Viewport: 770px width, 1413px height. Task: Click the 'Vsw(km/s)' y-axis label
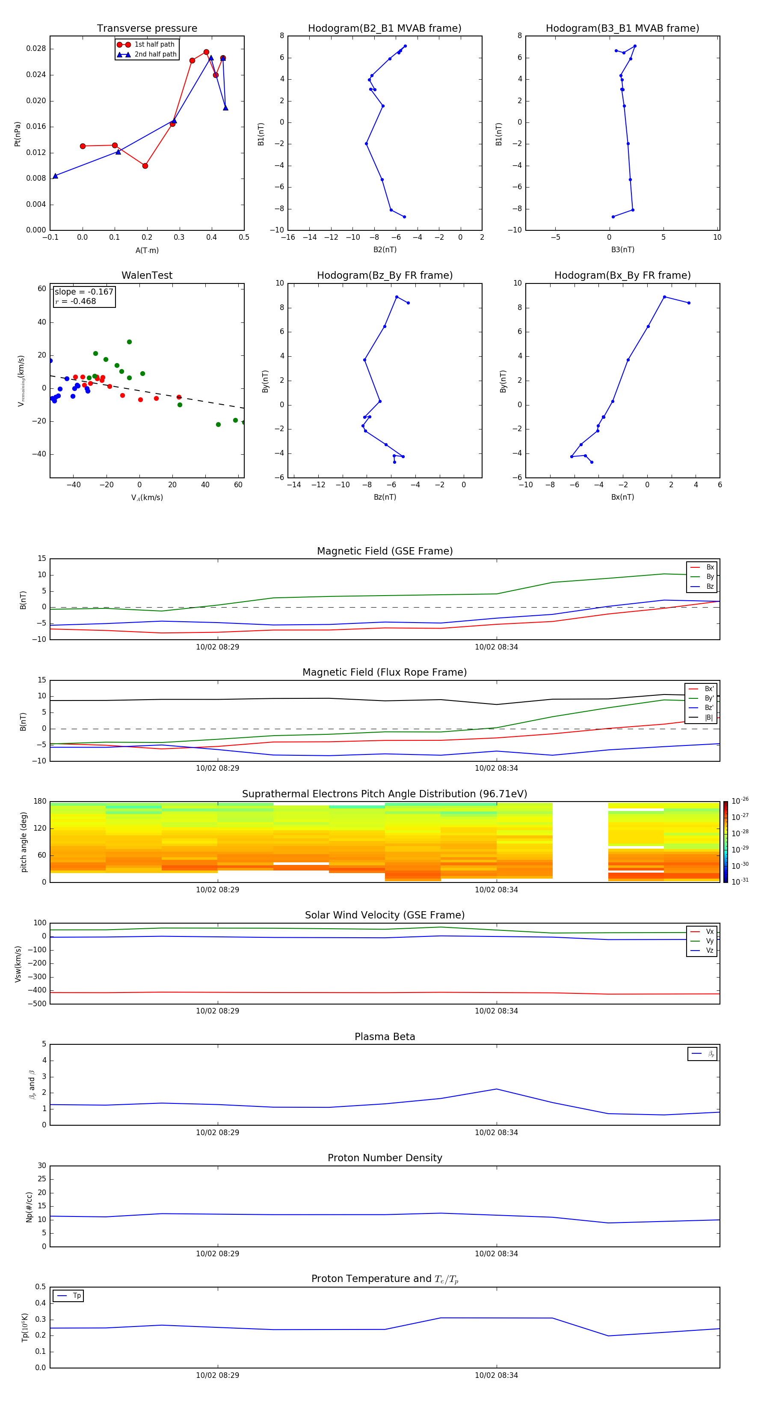[x=18, y=964]
